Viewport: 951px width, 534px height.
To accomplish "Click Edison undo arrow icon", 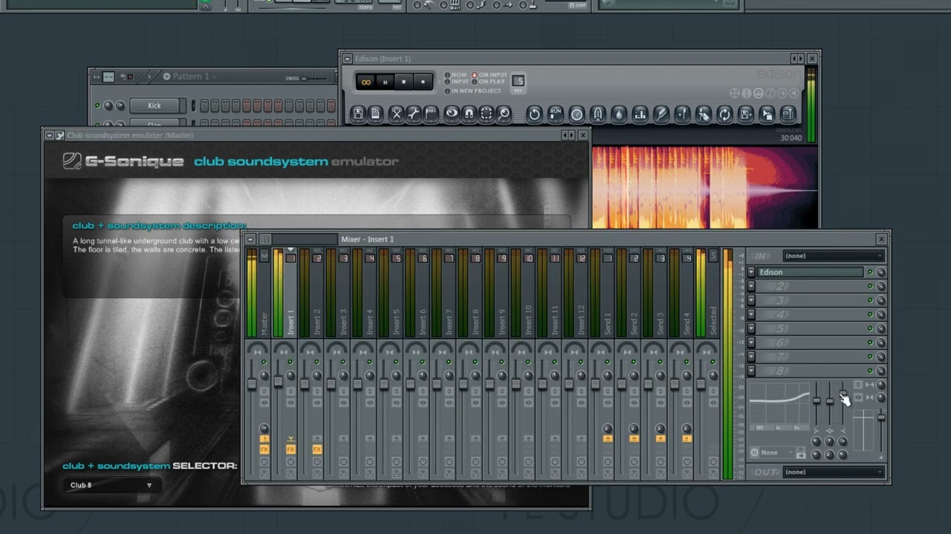I will 533,114.
